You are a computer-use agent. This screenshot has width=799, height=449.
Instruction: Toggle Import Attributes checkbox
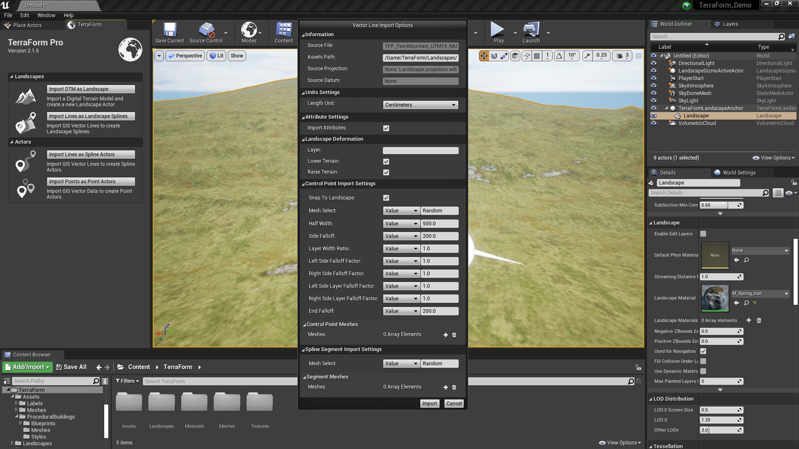pyautogui.click(x=386, y=128)
